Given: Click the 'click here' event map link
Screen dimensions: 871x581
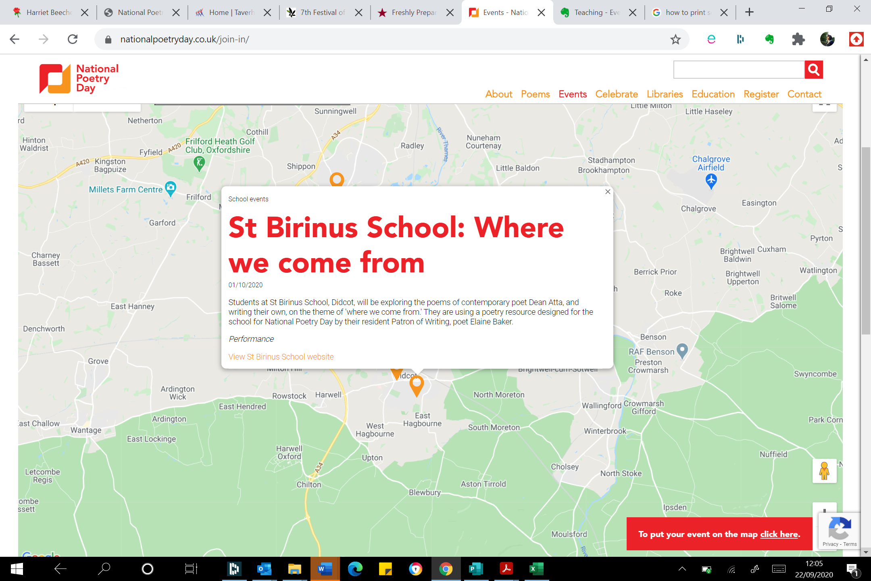Looking at the screenshot, I should [779, 534].
